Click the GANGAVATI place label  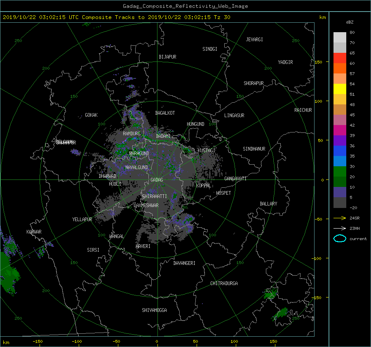(x=235, y=179)
